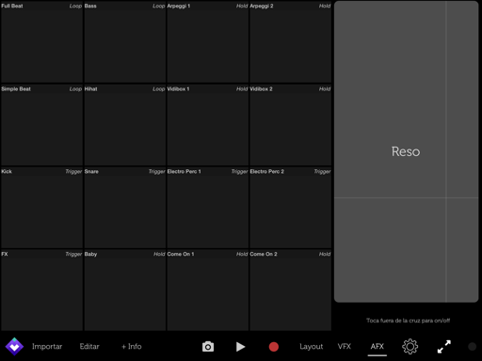
Task: Show more details via + Info
Action: [132, 347]
